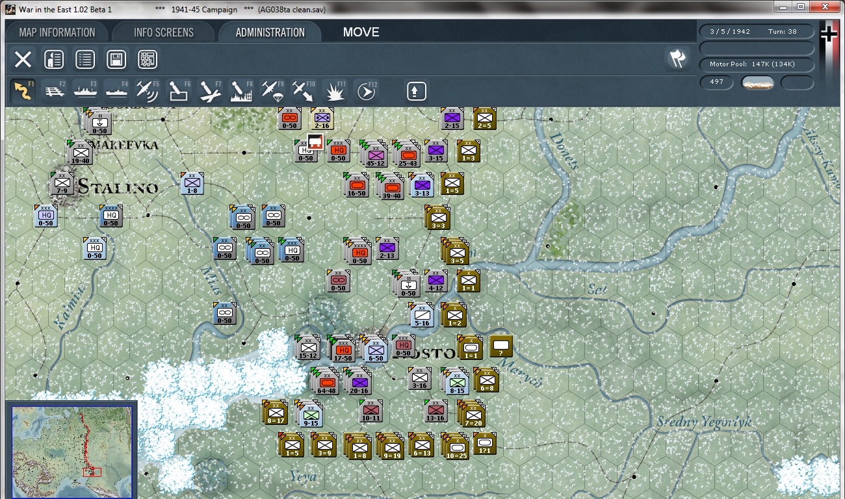845x499 pixels.
Task: Select the unit labeled 10-11
Action: (x=370, y=411)
